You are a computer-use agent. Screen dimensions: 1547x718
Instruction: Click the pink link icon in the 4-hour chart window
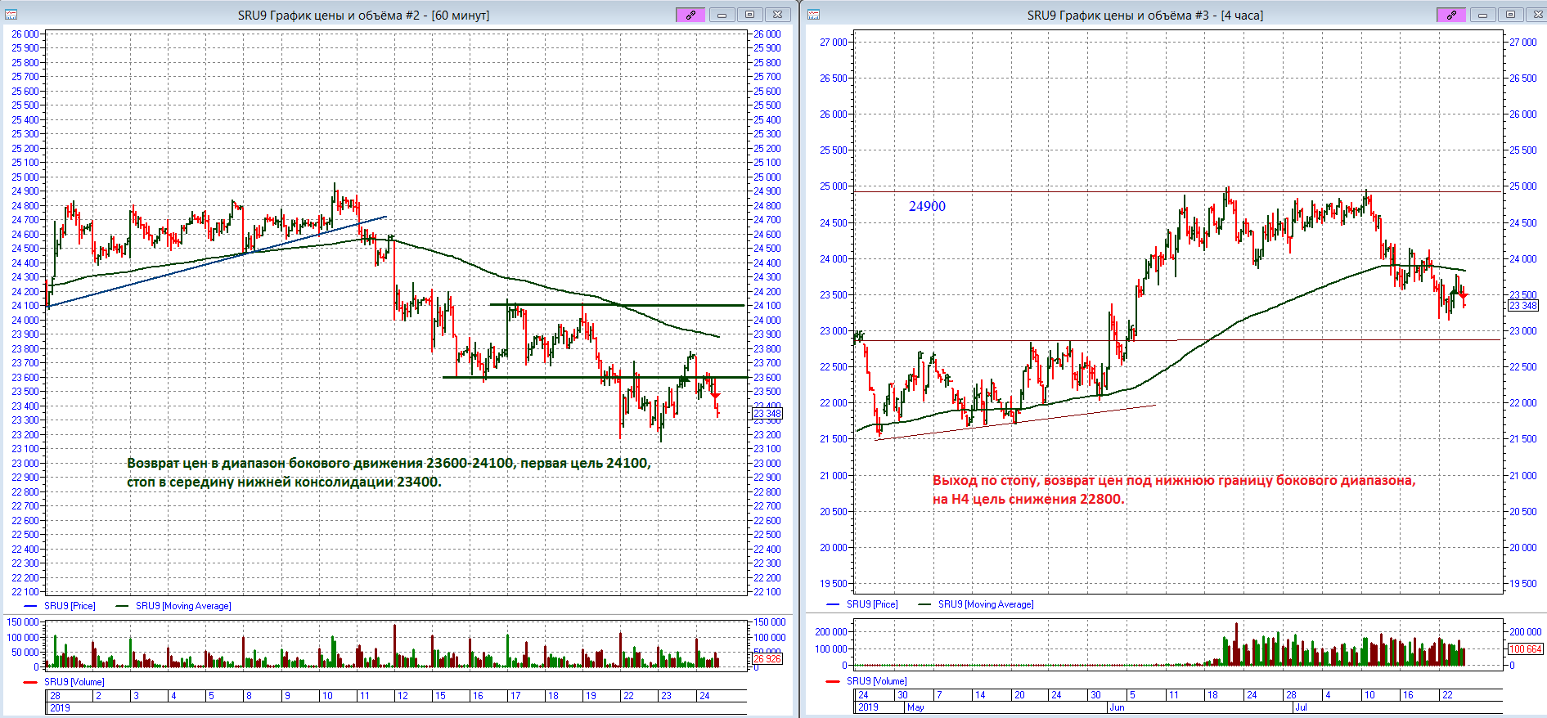click(1451, 15)
